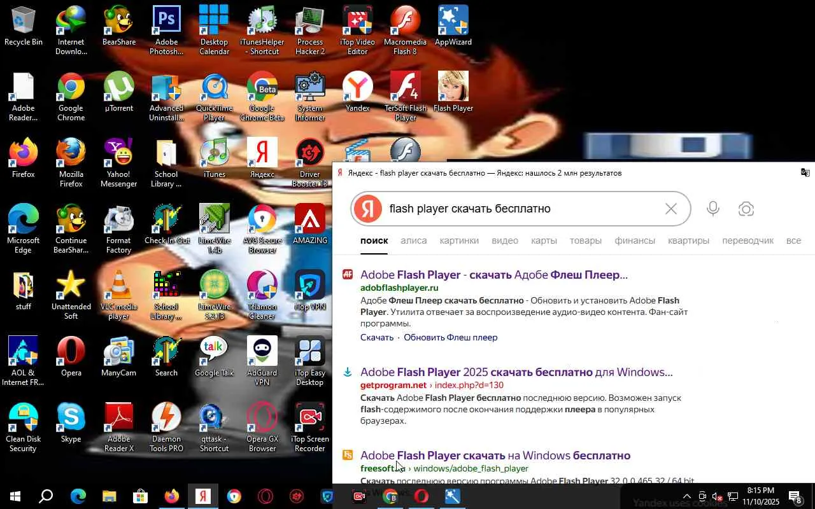Open the Windows Start menu

pos(15,496)
